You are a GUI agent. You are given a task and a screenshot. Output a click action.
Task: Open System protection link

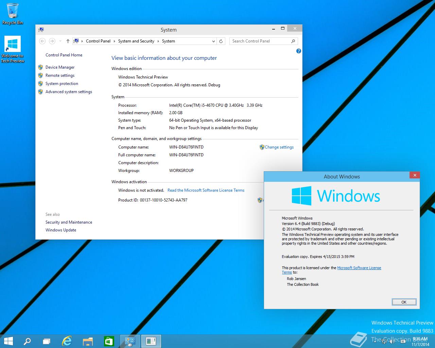coord(62,84)
